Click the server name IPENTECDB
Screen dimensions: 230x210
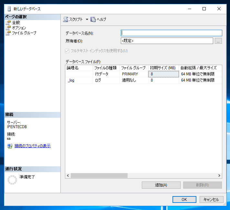(17, 127)
